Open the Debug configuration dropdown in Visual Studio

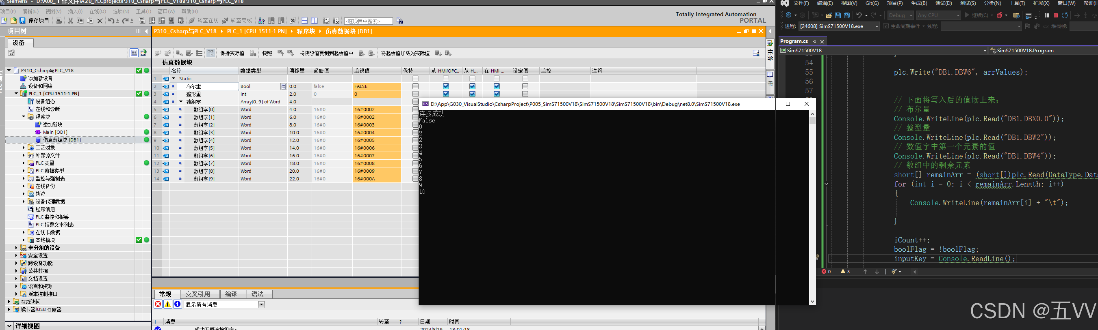(901, 15)
